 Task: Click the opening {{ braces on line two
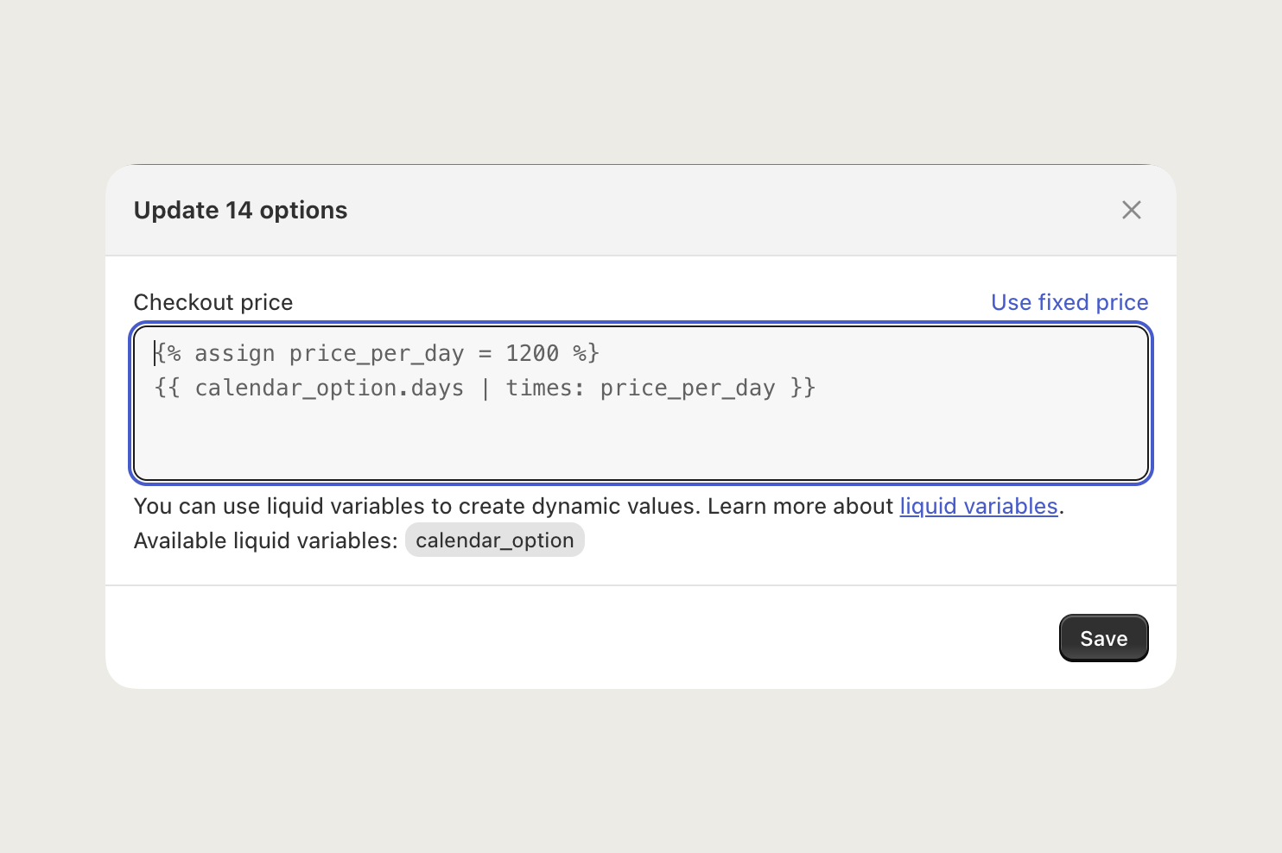167,388
